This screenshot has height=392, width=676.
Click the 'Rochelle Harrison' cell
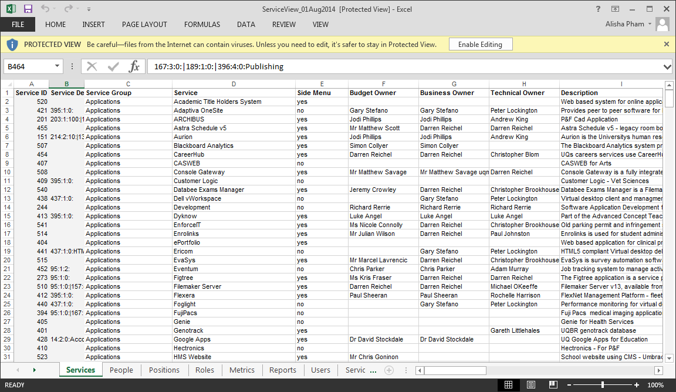point(524,295)
